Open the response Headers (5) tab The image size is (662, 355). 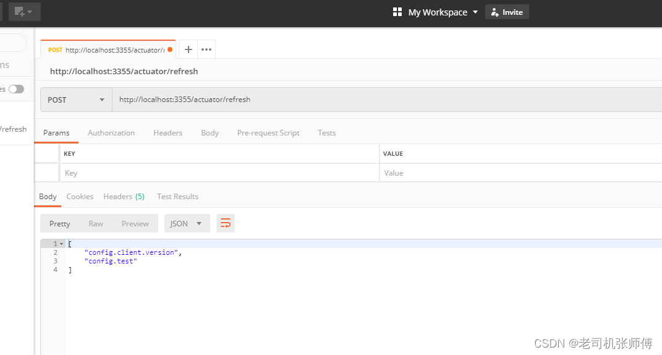pos(124,197)
